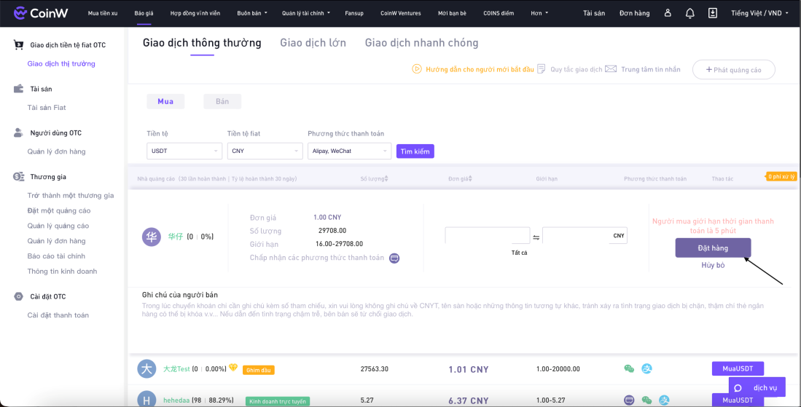Click the swap arrows icon between amount fields

(x=536, y=237)
